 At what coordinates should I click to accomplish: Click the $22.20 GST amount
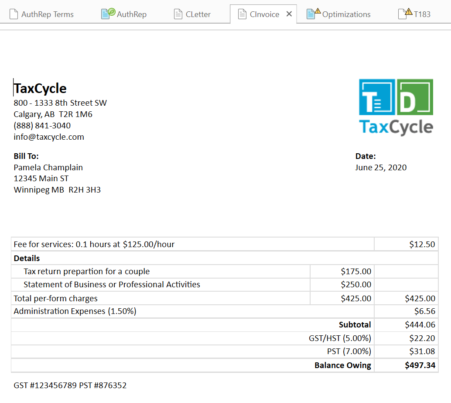click(x=422, y=338)
